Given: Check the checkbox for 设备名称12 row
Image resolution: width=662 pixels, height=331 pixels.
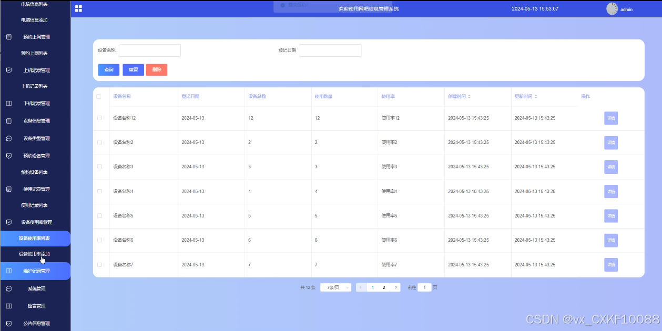Looking at the screenshot, I should pyautogui.click(x=99, y=118).
